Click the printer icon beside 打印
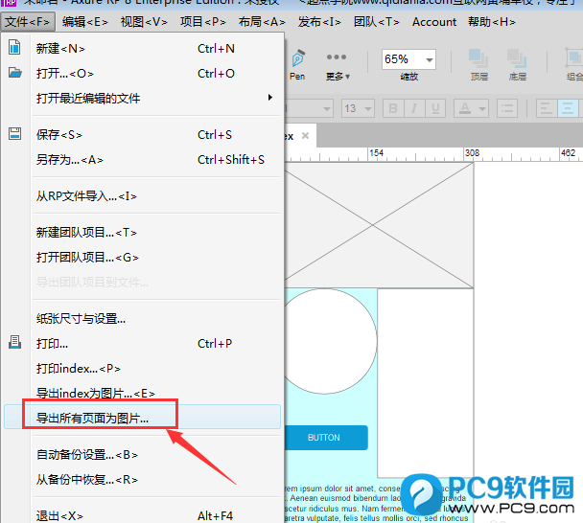 point(15,342)
